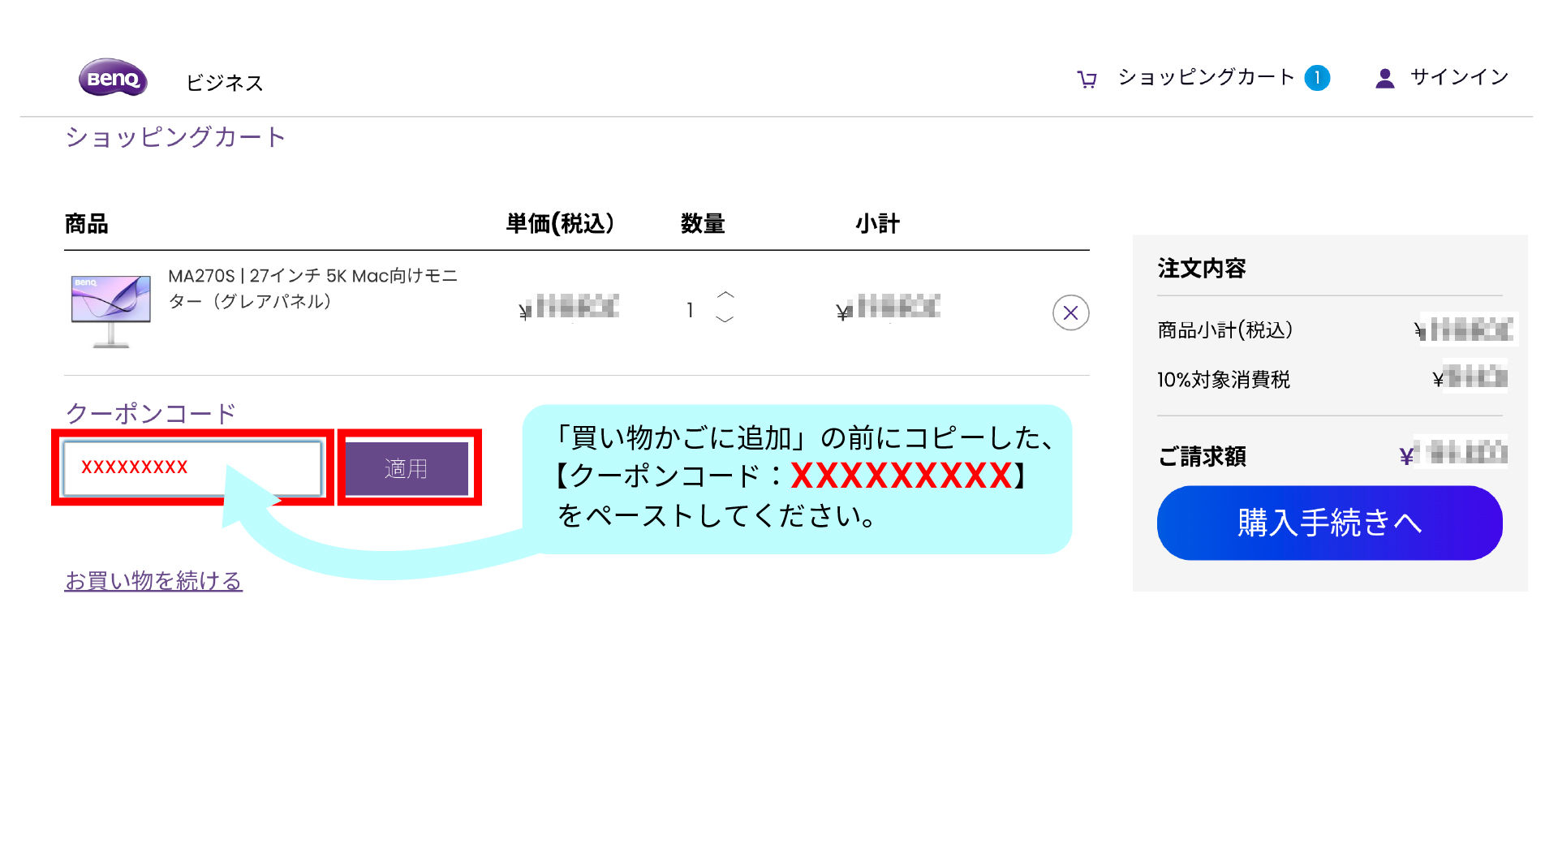Click the coupon code input field

click(193, 467)
